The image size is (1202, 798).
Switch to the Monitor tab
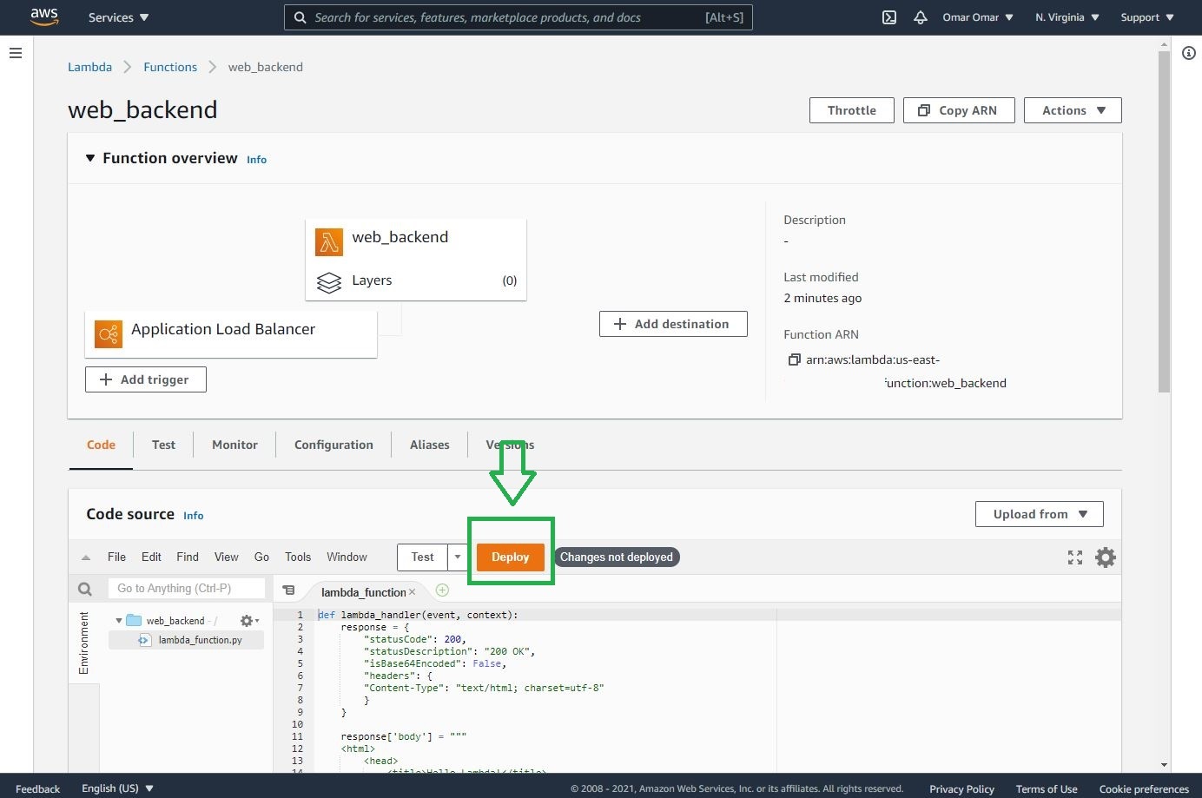[234, 445]
